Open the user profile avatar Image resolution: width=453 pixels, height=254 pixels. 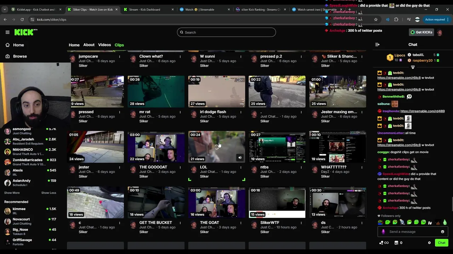point(440,32)
